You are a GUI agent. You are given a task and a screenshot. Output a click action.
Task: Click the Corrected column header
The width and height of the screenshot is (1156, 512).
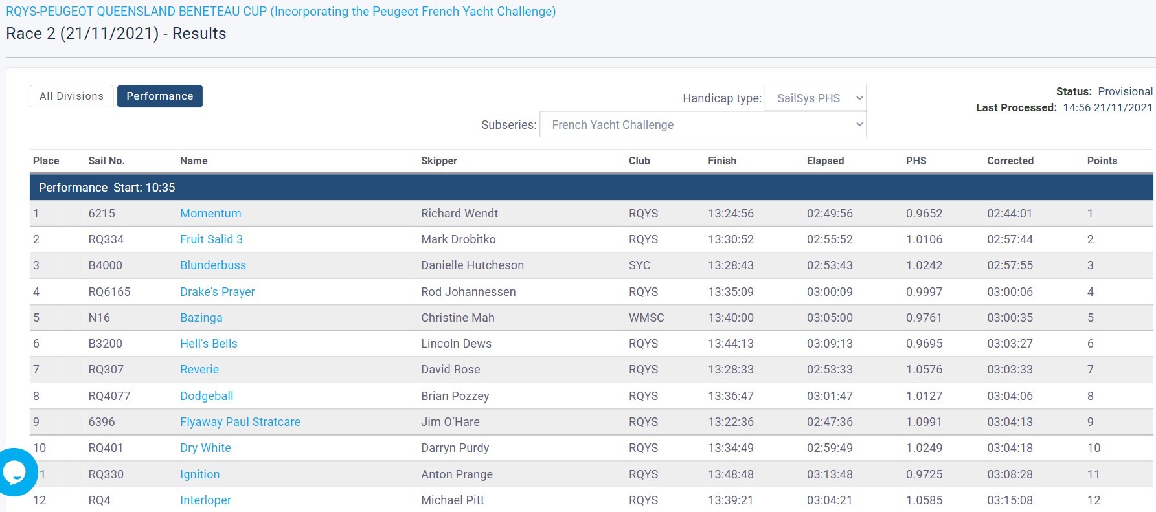click(1010, 161)
